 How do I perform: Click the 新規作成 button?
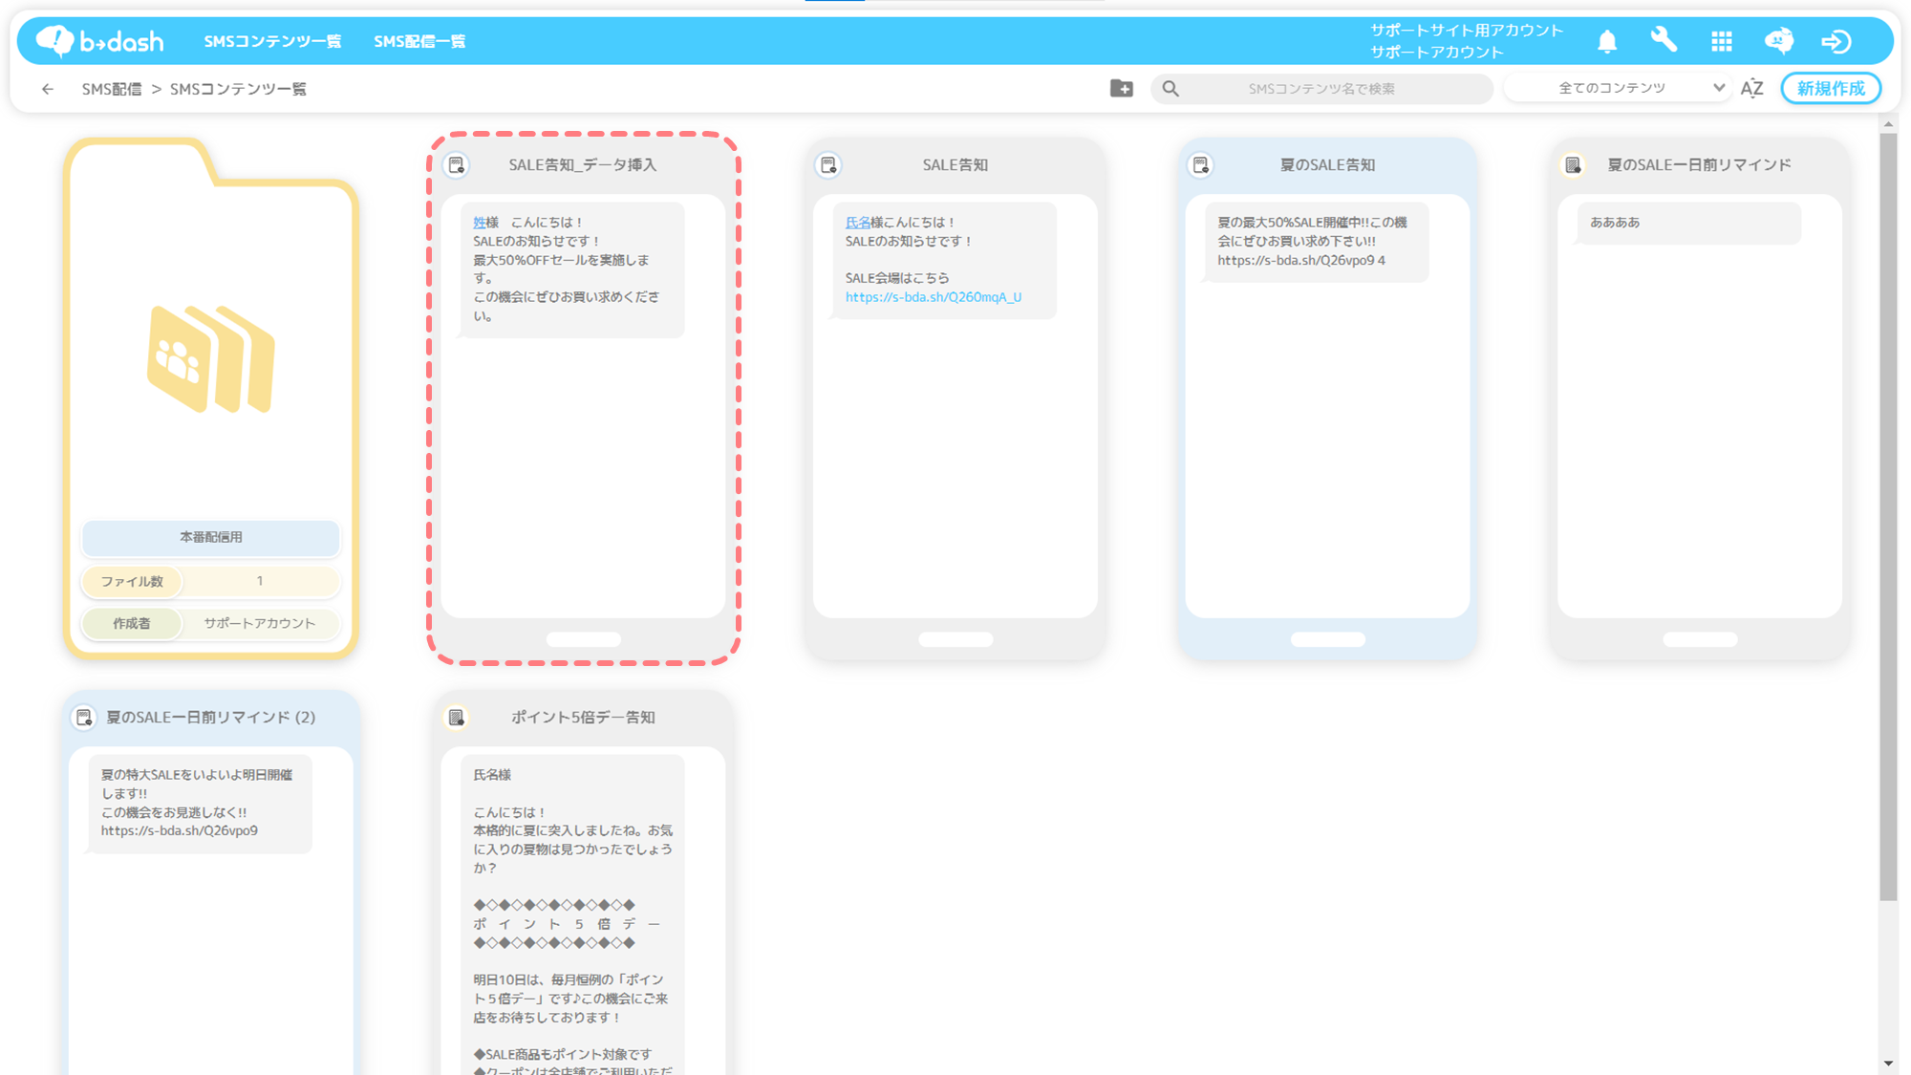click(x=1830, y=88)
